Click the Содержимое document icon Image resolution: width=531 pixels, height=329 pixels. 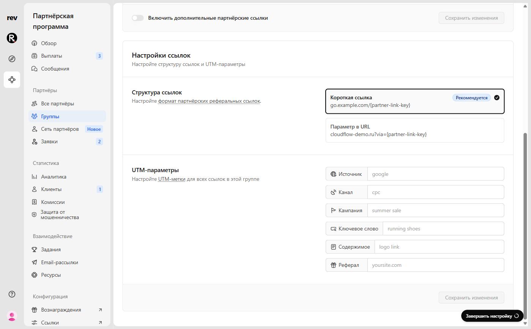pos(333,247)
